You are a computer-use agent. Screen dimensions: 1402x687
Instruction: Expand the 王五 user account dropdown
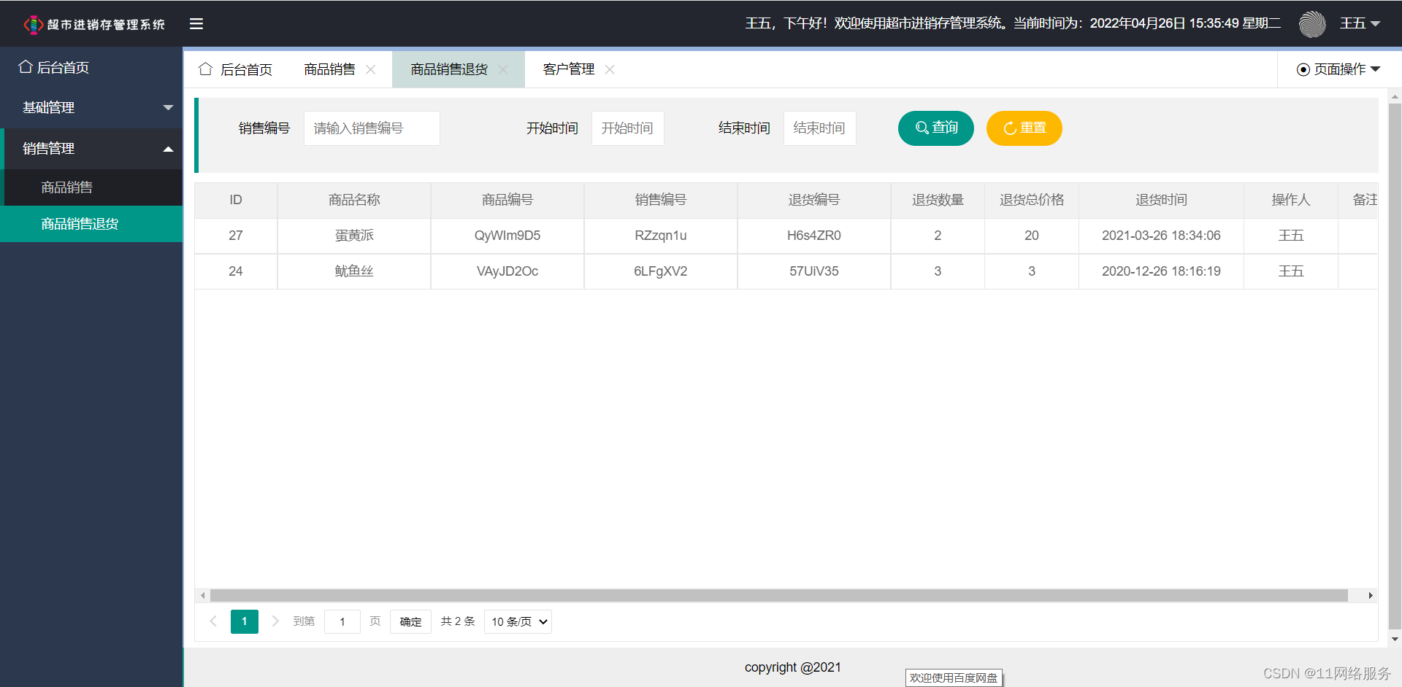[1360, 24]
